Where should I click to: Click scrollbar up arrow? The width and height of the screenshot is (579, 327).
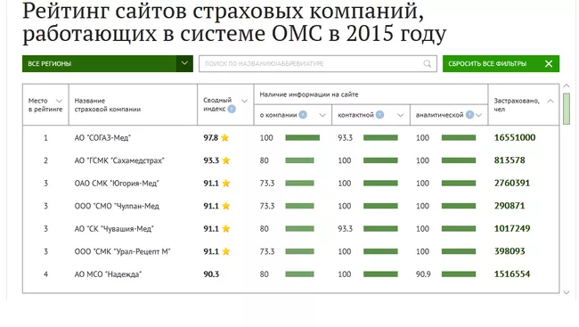pos(567,86)
